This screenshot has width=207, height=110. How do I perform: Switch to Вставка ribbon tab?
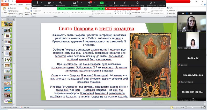pos(21,5)
